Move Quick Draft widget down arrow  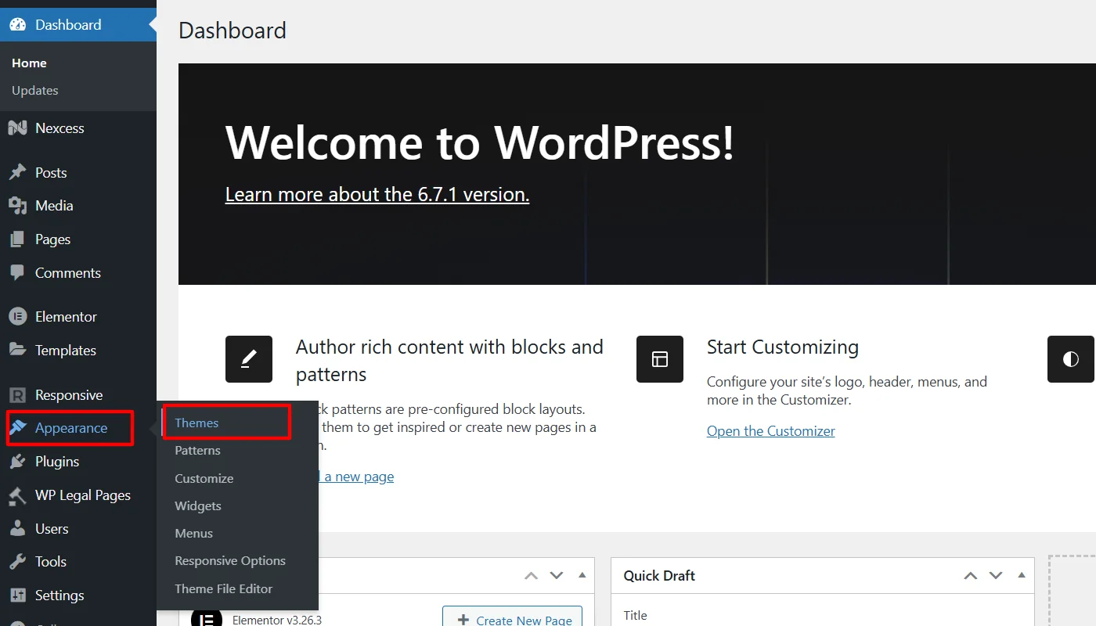pos(996,575)
